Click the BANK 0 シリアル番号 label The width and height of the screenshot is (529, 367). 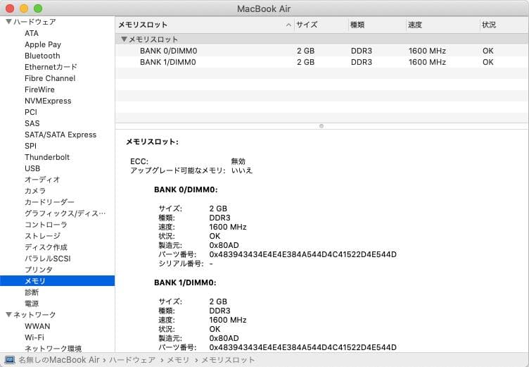[181, 263]
